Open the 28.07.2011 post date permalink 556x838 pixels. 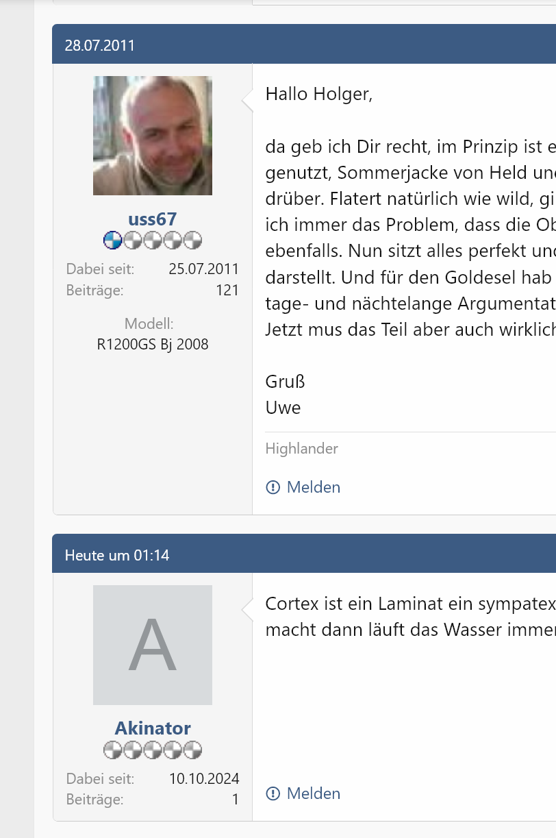[100, 45]
